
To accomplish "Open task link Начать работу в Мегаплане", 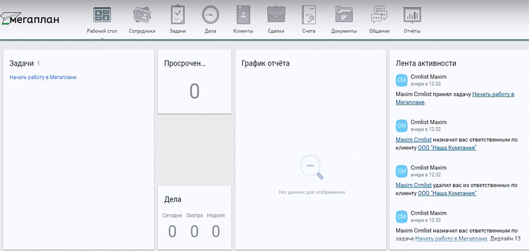I will [x=43, y=77].
